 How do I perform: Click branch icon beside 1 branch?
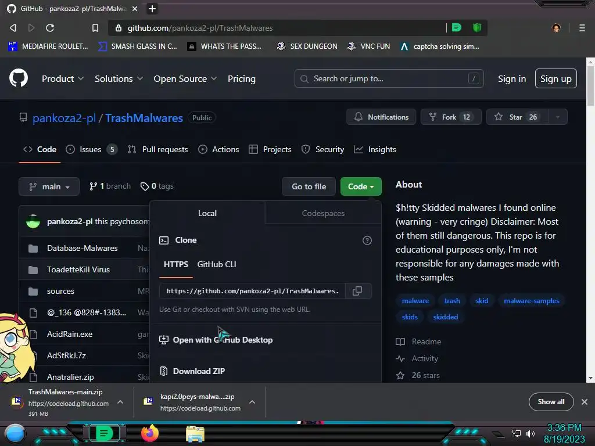point(93,186)
